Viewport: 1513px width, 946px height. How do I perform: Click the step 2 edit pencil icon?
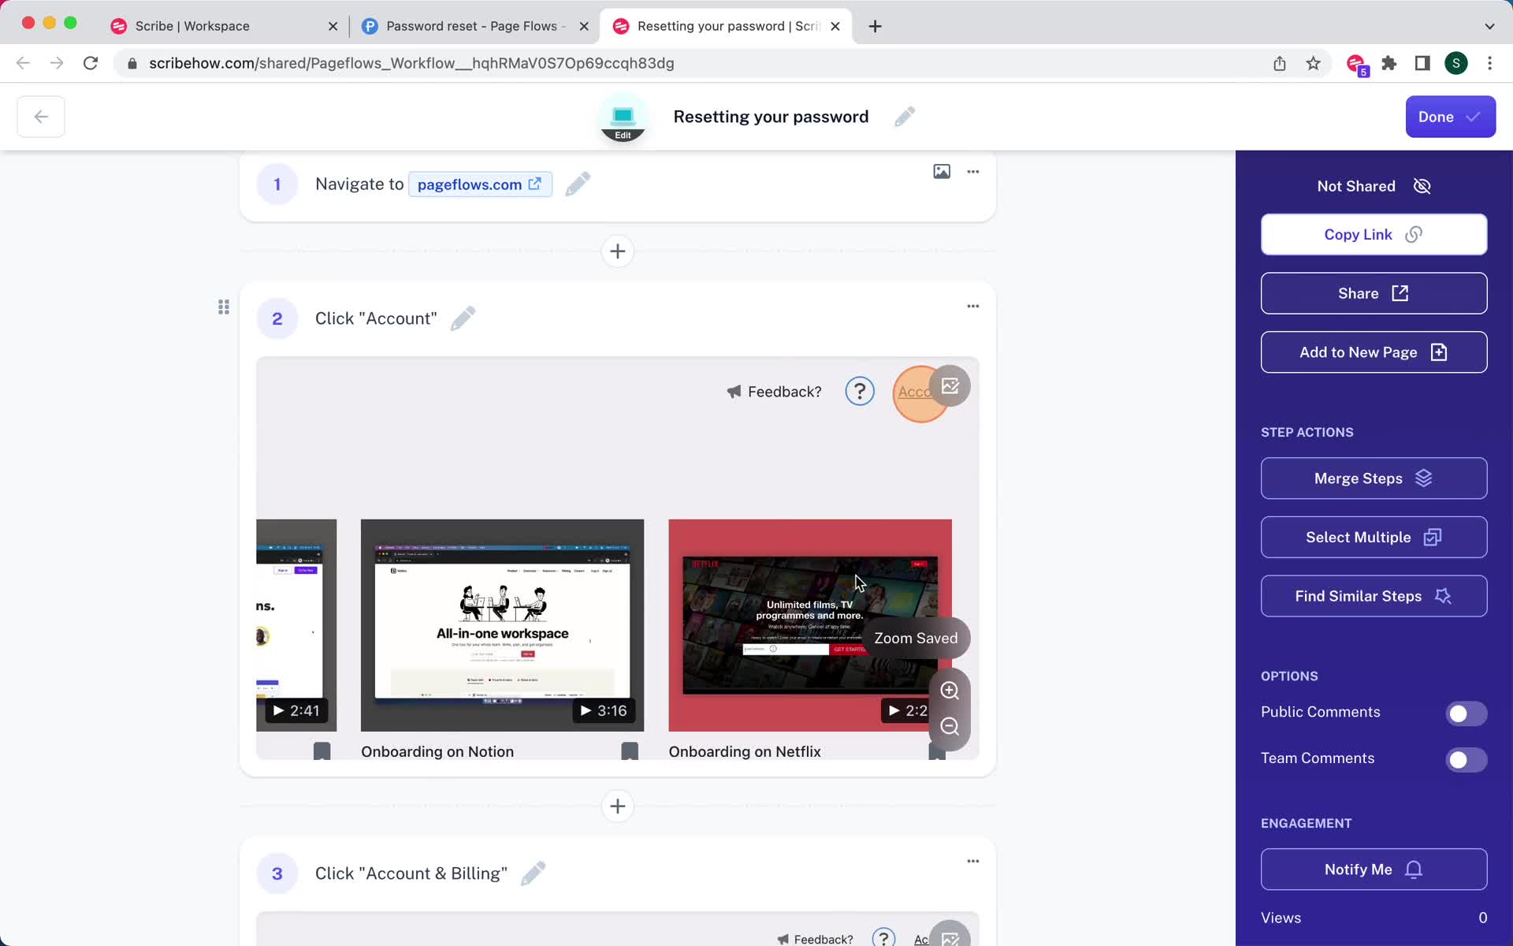click(463, 316)
